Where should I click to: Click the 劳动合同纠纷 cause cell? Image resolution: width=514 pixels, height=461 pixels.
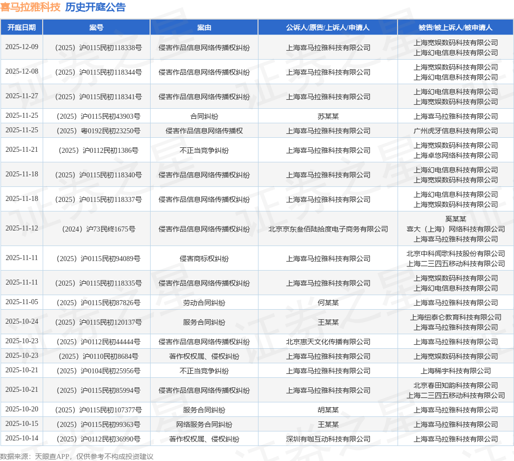click(x=204, y=303)
